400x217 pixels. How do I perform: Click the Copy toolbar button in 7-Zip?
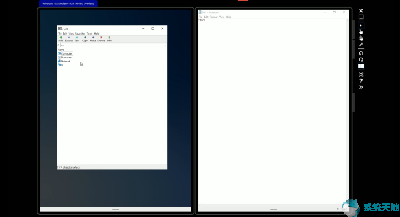click(x=85, y=39)
